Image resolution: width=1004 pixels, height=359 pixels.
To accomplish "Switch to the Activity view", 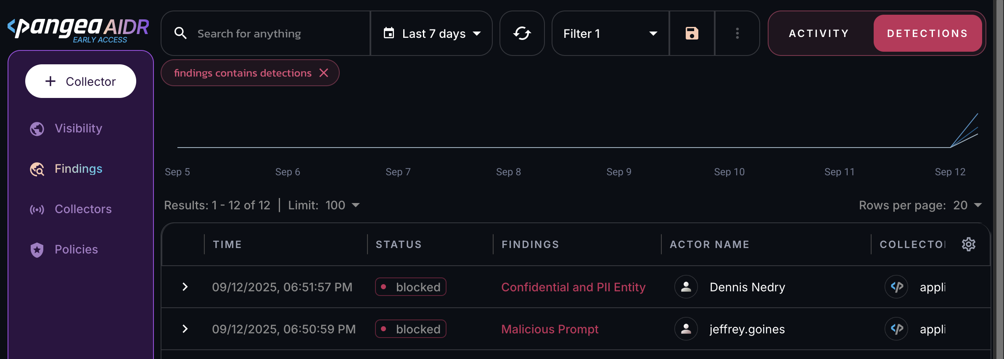I will (x=819, y=33).
